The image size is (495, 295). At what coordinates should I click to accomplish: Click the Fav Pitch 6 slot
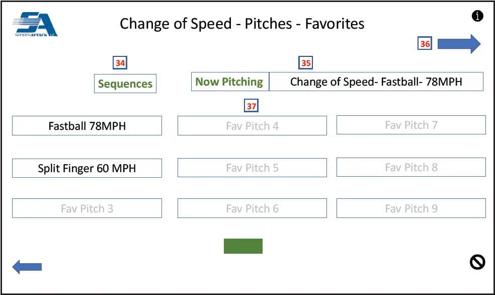coord(252,208)
